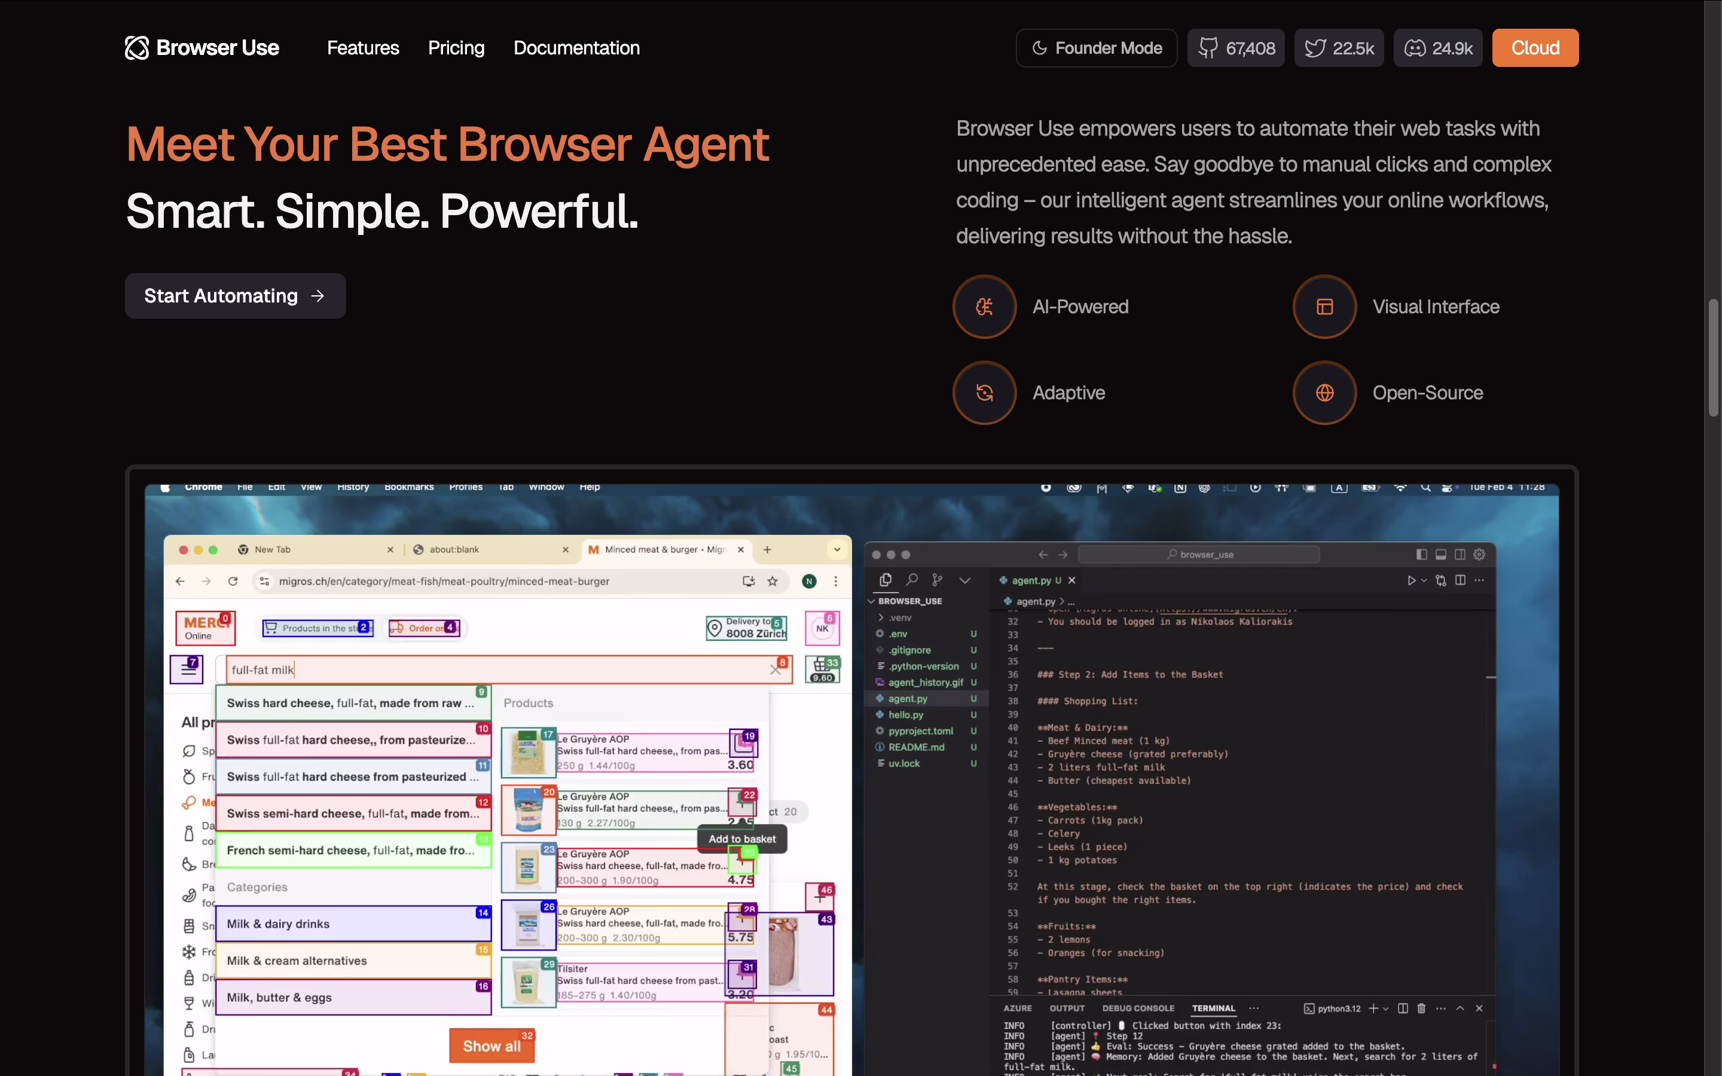Choose the Milk & dairy drinks category suggestion
1722x1076 pixels.
pos(353,924)
